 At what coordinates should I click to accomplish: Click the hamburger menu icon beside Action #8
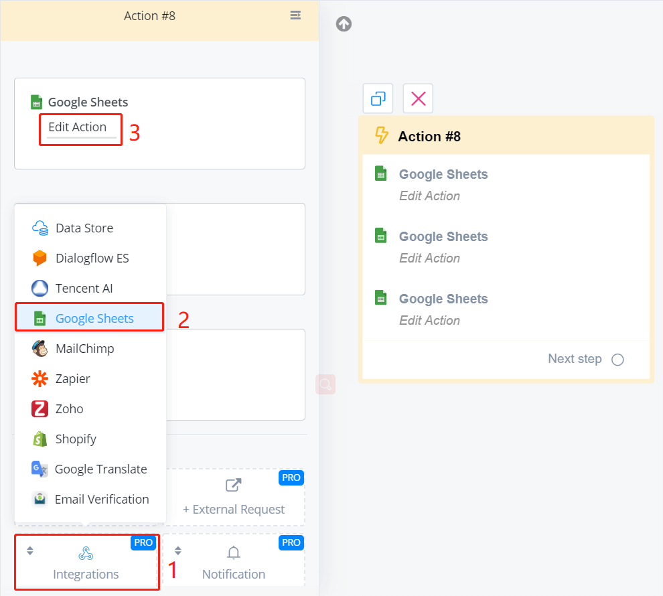click(x=295, y=15)
